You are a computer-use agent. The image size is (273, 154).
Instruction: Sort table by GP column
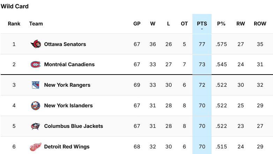(137, 24)
